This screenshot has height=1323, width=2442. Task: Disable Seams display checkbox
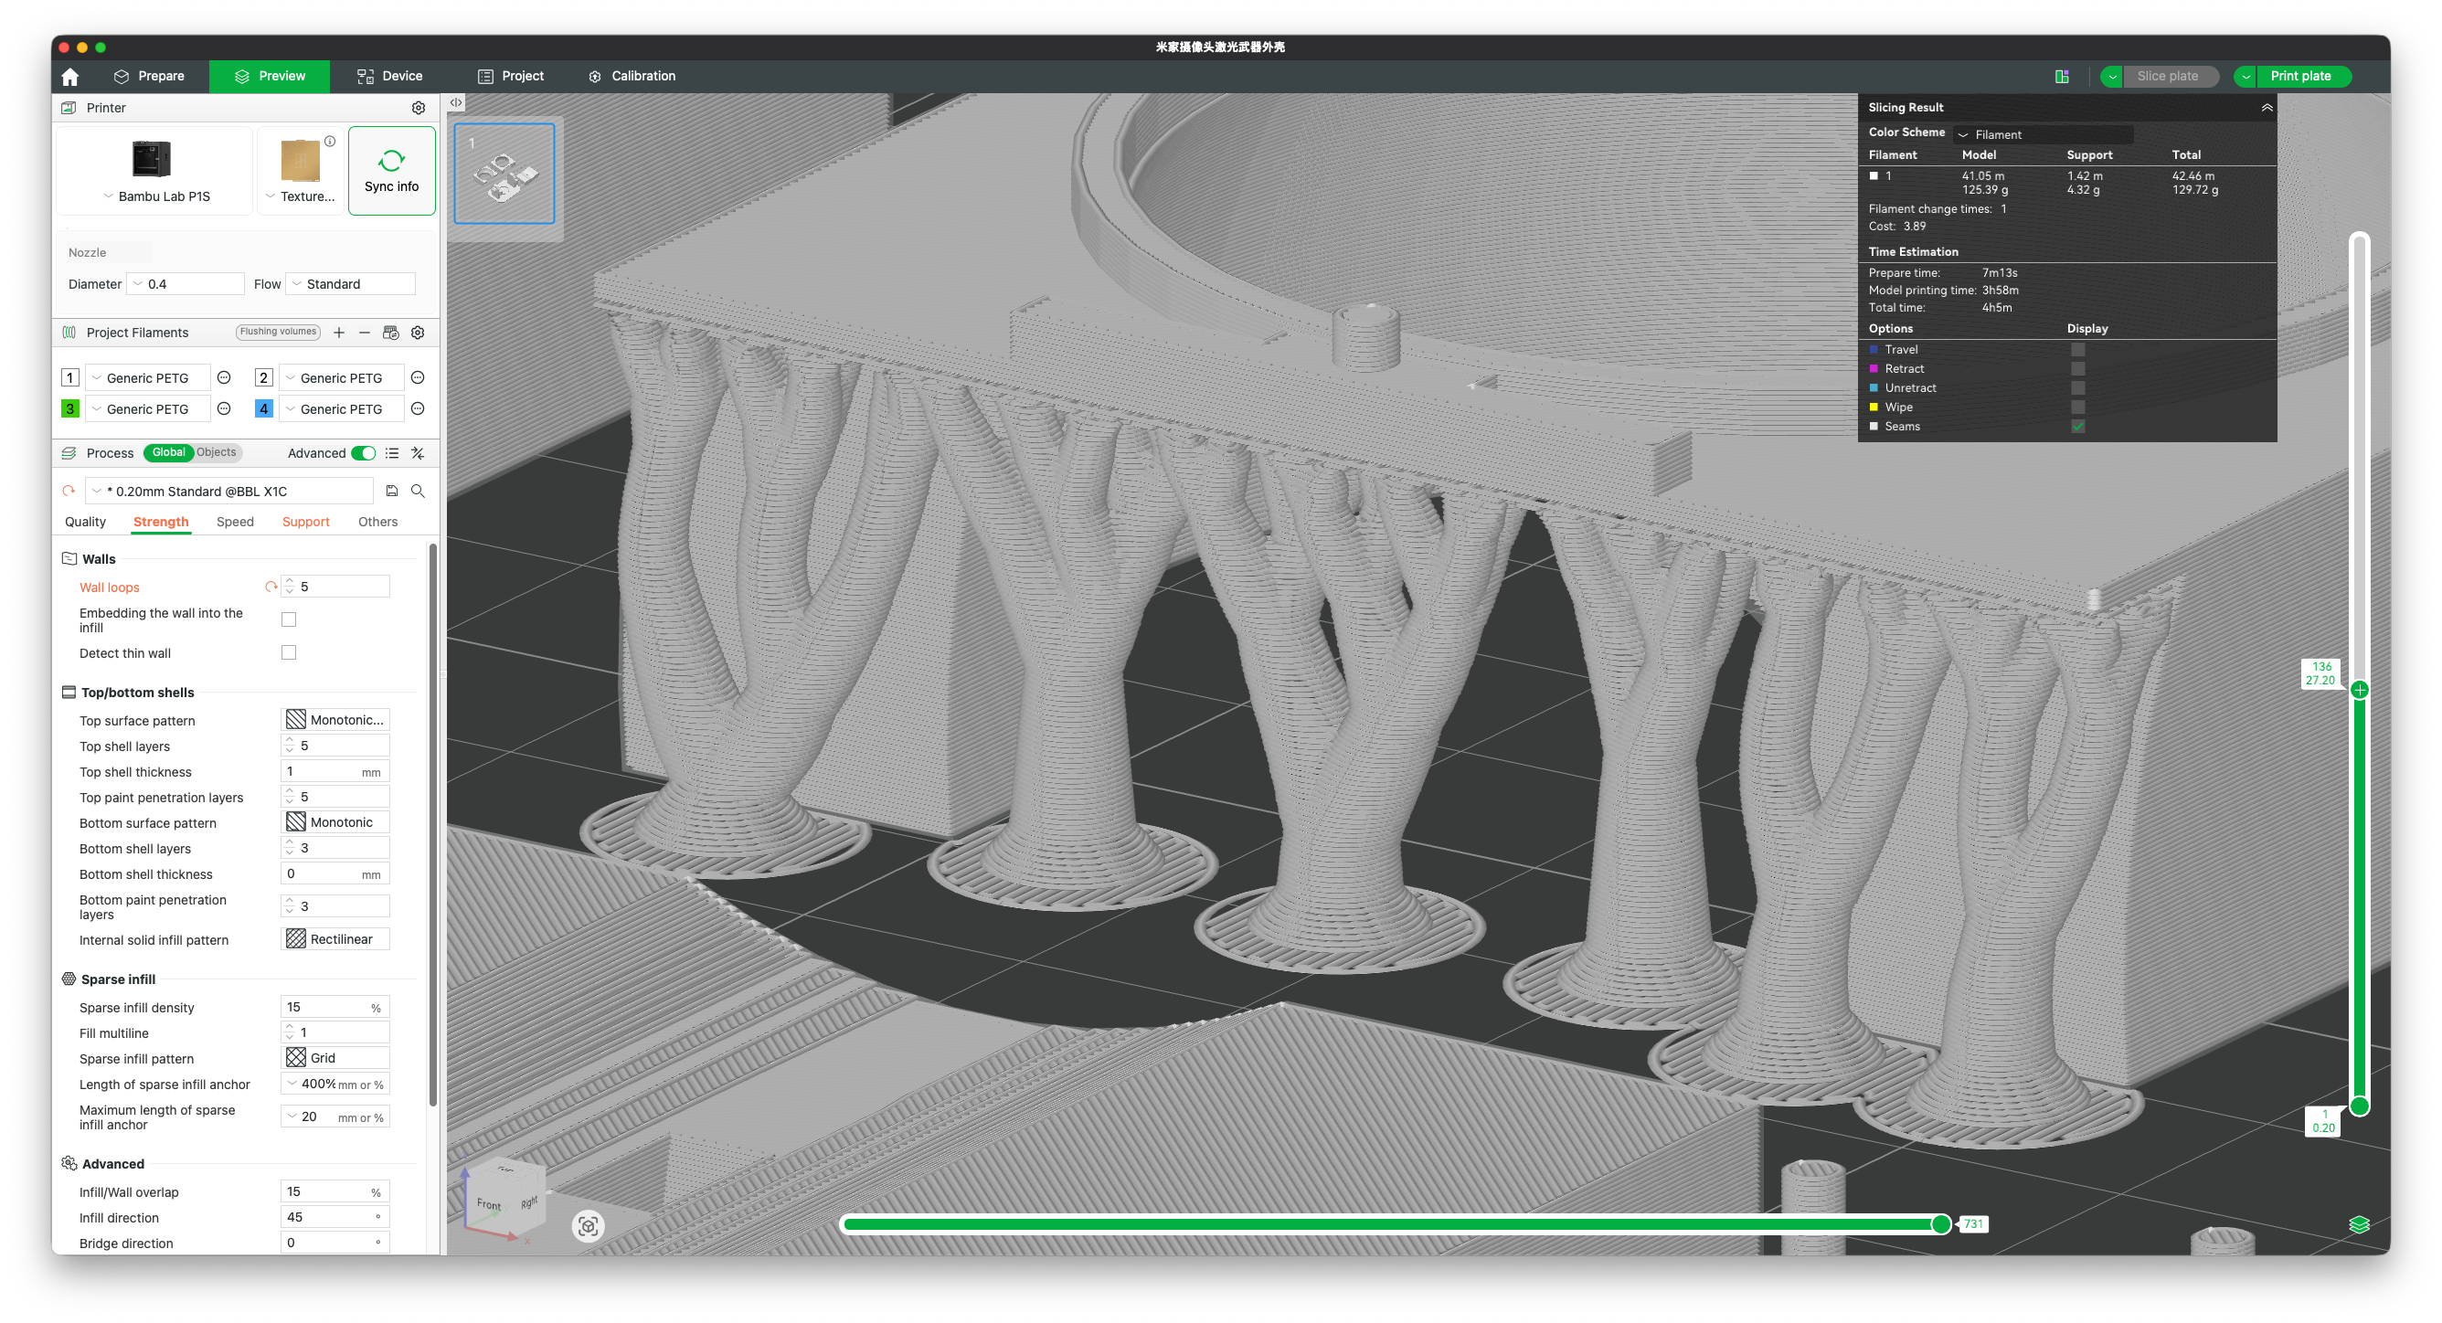tap(2077, 427)
